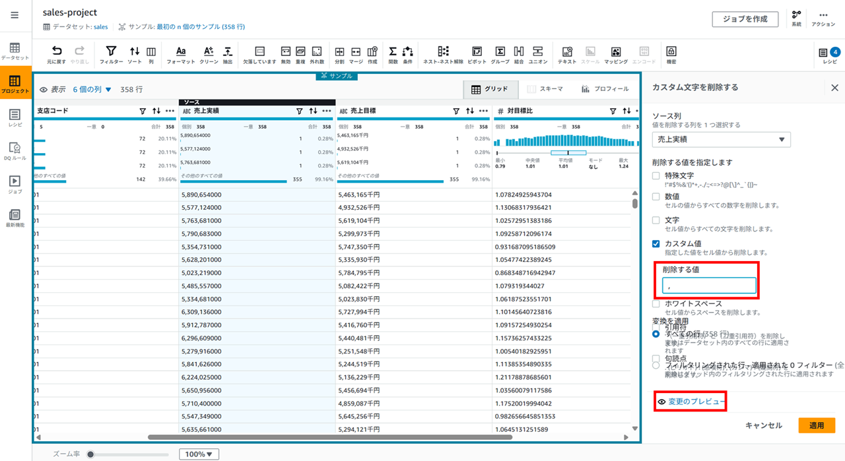Open the Missing values (欠落しています) tool
845x461 pixels.
coord(259,55)
